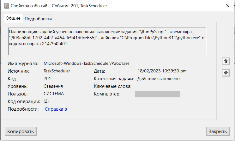Click the Закрыть button
The width and height of the screenshot is (235, 141).
point(218,131)
